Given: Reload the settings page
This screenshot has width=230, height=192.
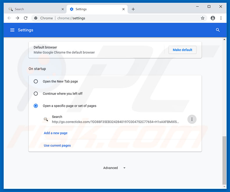Looking at the screenshot, I should [26, 18].
